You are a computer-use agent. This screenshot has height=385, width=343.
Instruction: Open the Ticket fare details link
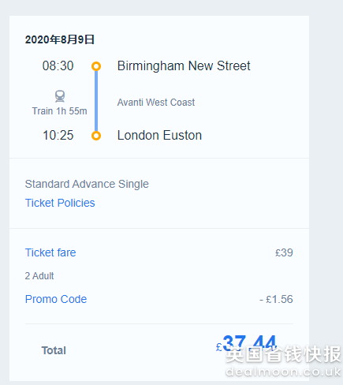(50, 252)
